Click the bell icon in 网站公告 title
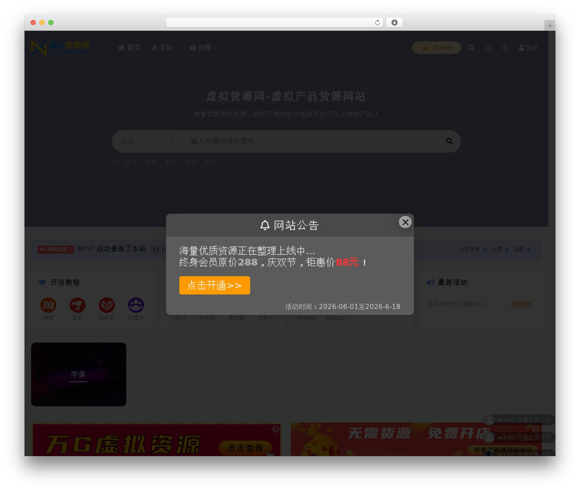This screenshot has height=491, width=580. [265, 225]
